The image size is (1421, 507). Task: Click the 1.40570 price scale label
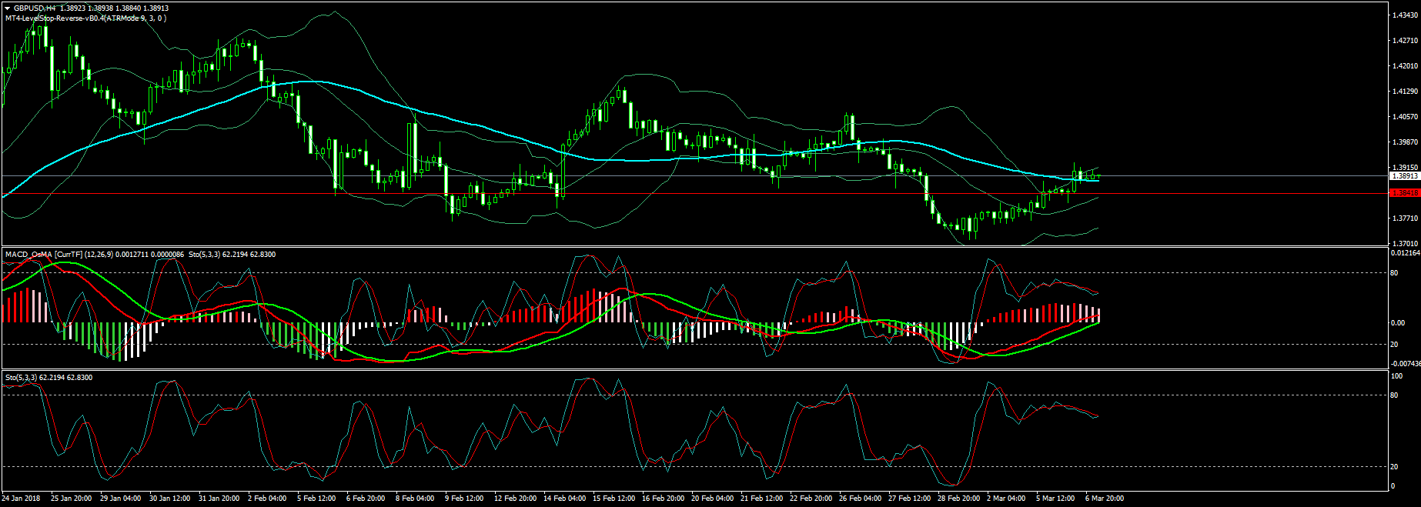click(x=1404, y=117)
